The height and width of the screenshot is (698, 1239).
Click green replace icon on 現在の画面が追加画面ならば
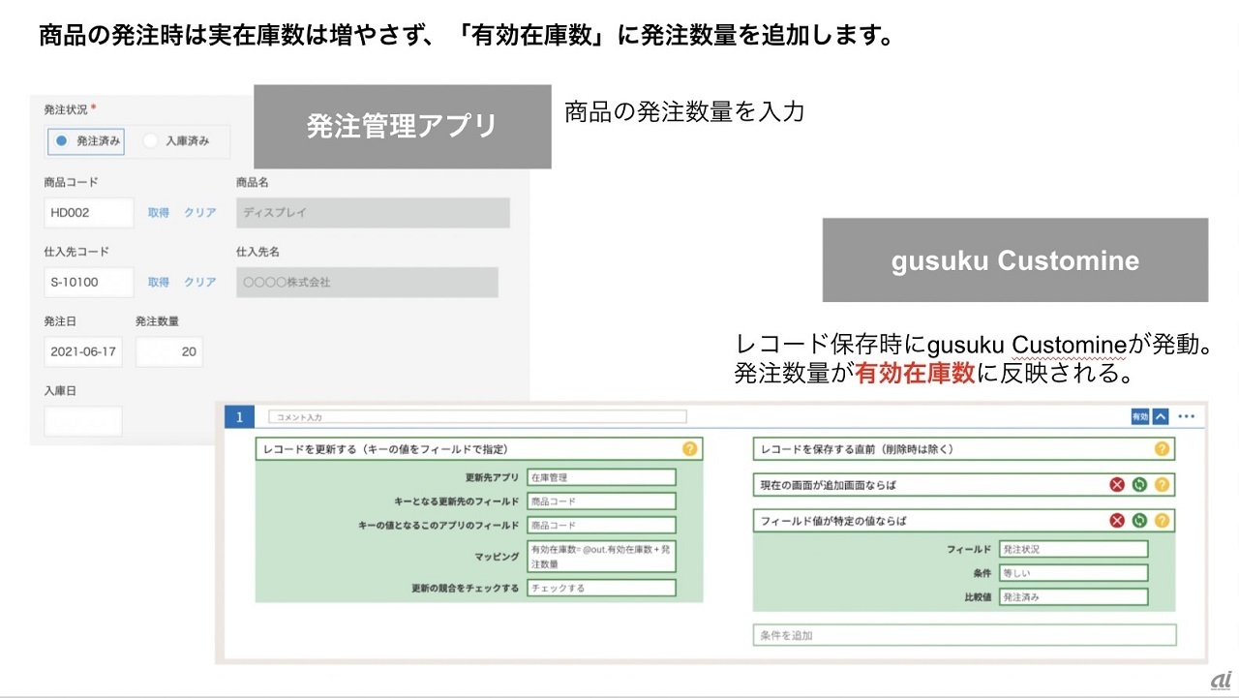1139,485
